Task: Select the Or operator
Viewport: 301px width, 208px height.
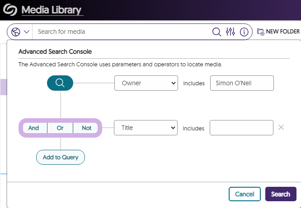Action: pyautogui.click(x=60, y=128)
